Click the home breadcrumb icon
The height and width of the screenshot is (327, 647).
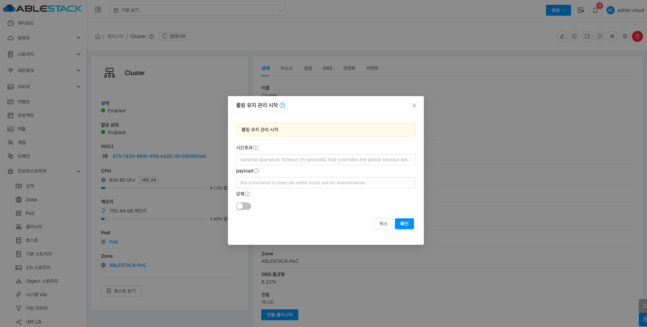pos(98,36)
